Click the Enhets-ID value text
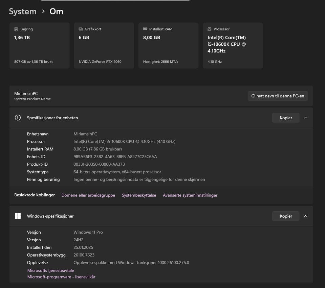Image resolution: width=325 pixels, height=288 pixels. (115, 157)
